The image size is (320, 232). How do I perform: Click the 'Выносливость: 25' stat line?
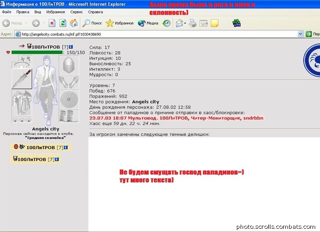(110, 64)
